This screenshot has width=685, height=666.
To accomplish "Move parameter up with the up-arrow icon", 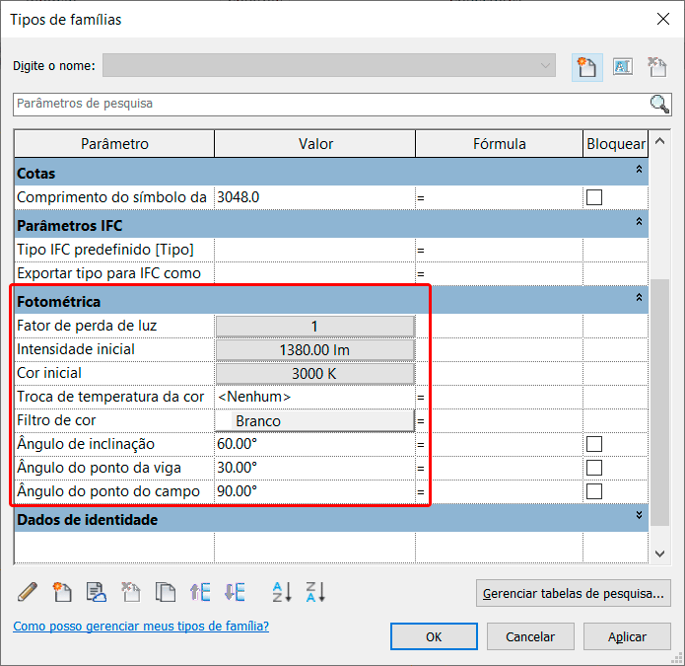I will coord(200,592).
